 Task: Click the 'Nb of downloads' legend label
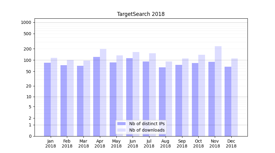pyautogui.click(x=147, y=130)
